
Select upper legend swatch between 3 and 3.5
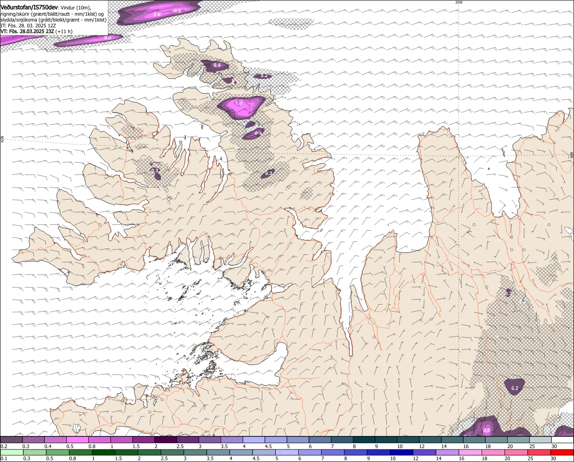(x=209, y=440)
